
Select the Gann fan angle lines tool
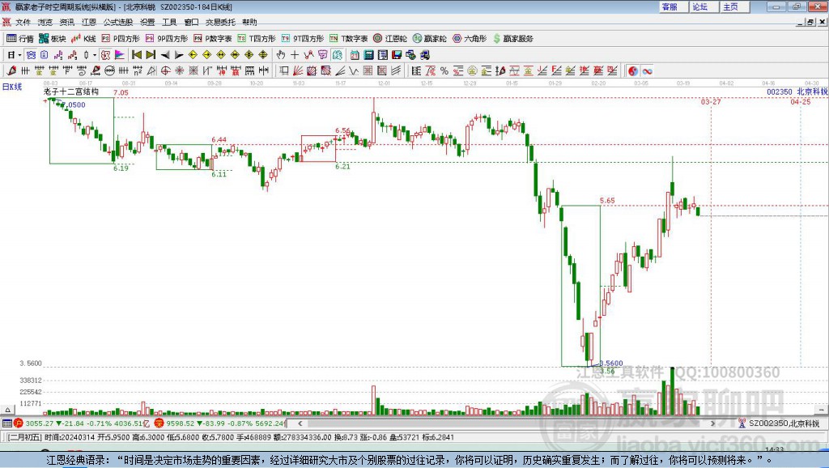coord(298,71)
